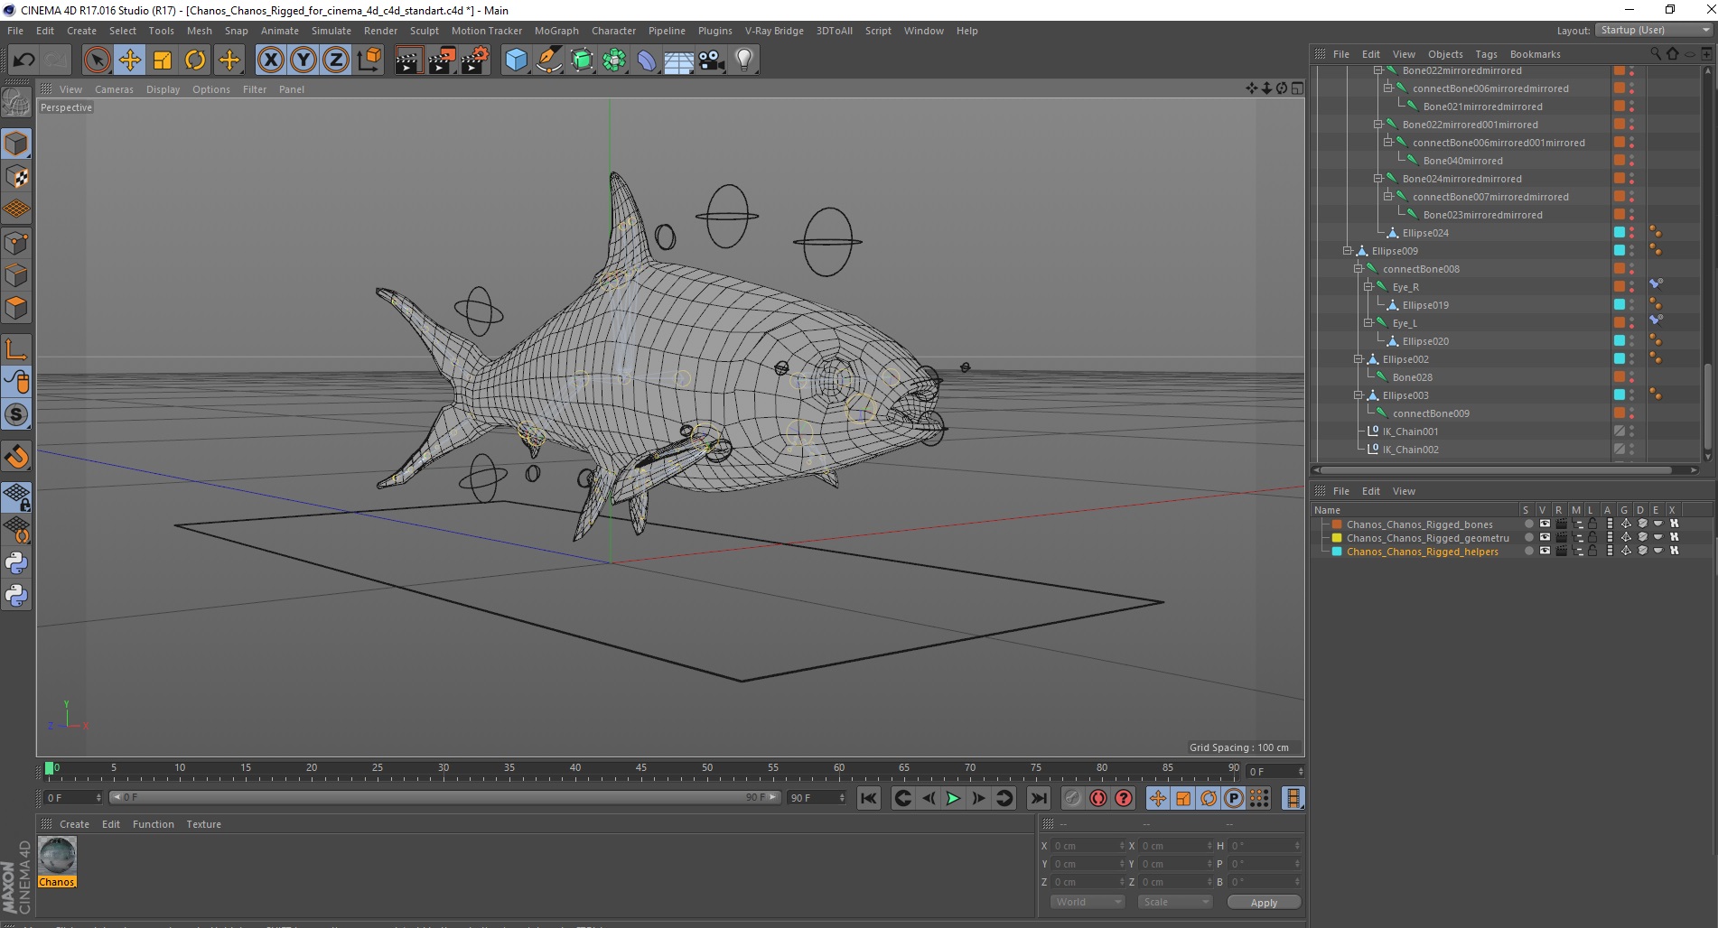Open the World coordinate dropdown
The image size is (1718, 928).
(x=1087, y=902)
